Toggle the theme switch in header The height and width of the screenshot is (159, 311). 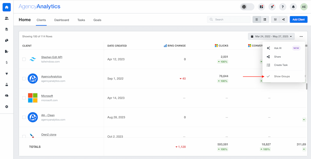247,7
